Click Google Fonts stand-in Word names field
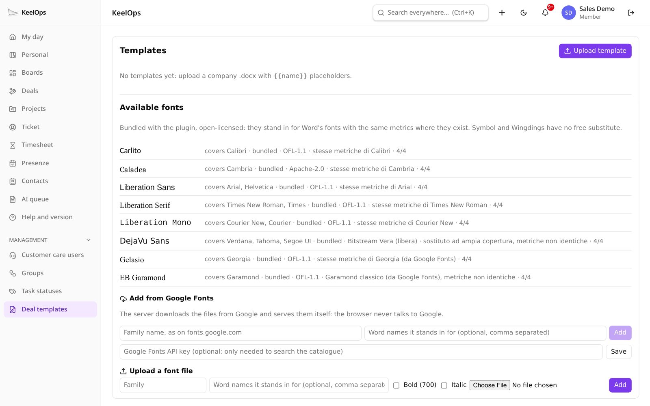The image size is (650, 406). (x=485, y=333)
